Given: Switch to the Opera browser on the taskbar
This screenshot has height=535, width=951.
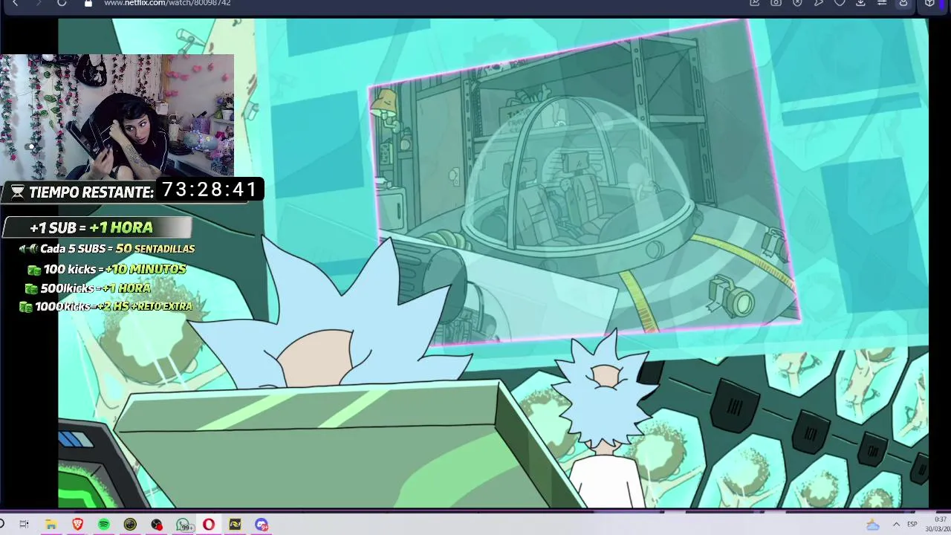Looking at the screenshot, I should coord(209,525).
